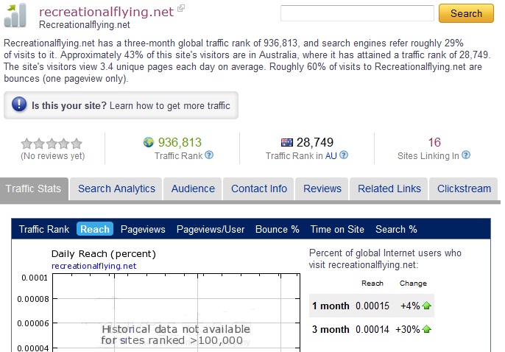Open the Contact Info tab
Viewport: 505px width, 352px height.
[x=259, y=189]
